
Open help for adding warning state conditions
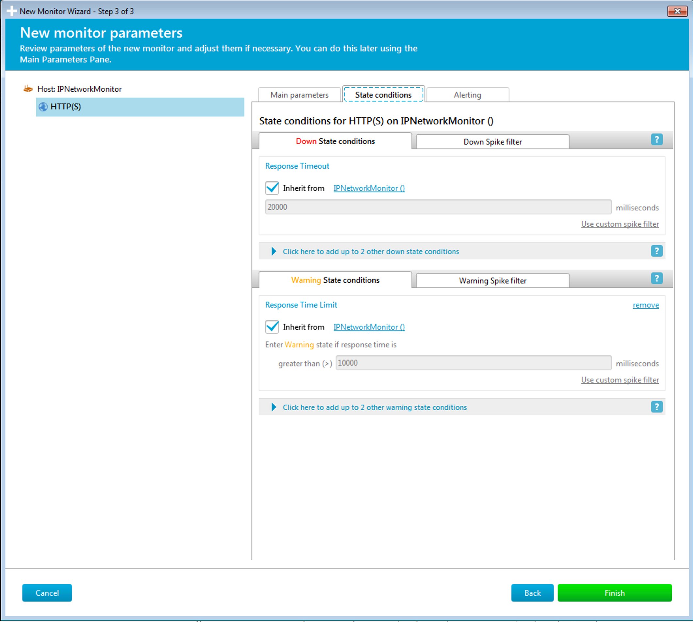pos(657,407)
